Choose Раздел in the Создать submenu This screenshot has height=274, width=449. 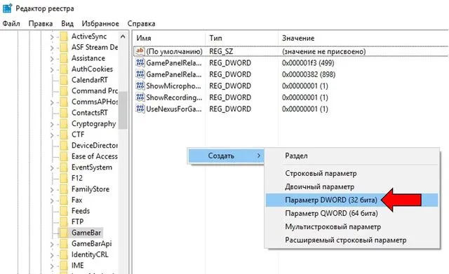[x=351, y=156]
